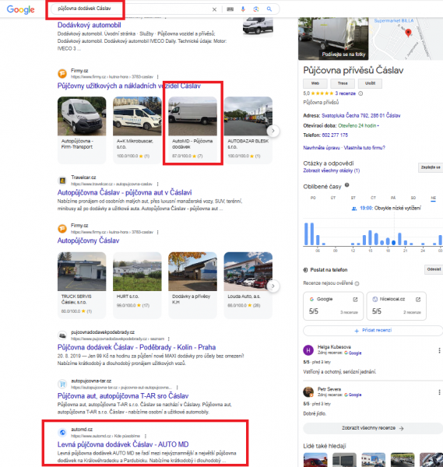The image size is (443, 467).
Task: Select the SO day tab in popular times
Action: (413, 198)
